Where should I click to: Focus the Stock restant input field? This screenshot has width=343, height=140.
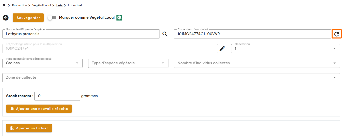(57, 96)
